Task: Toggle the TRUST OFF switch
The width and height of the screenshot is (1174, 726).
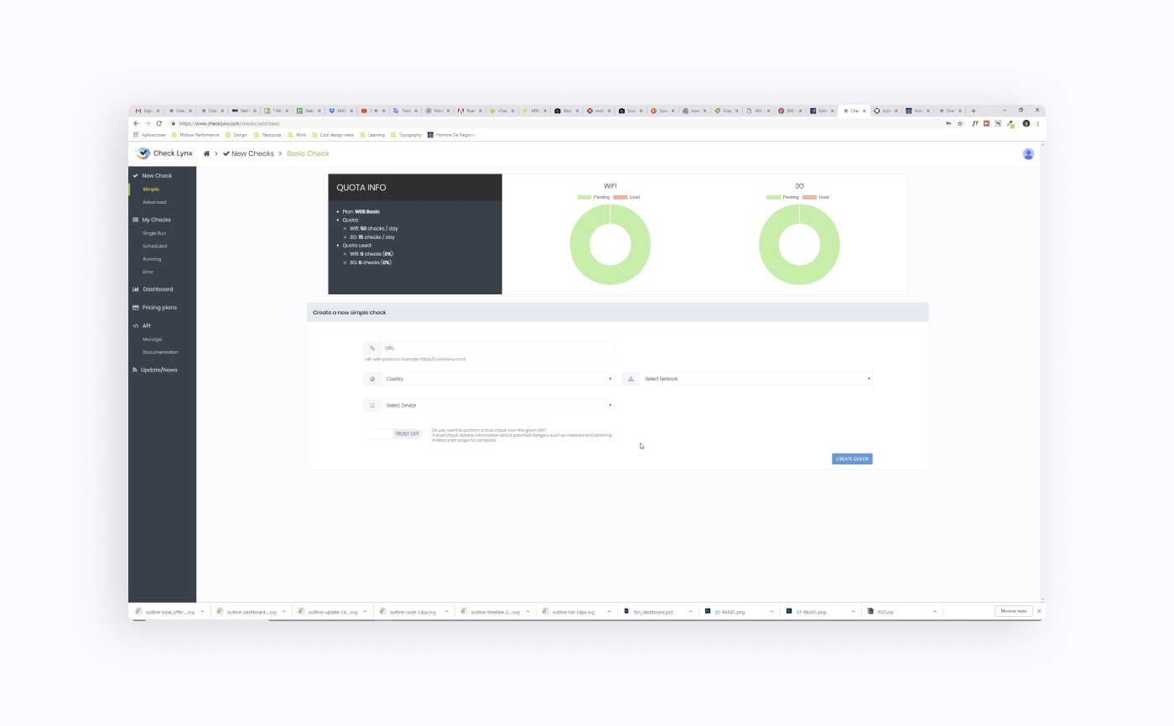Action: tap(392, 433)
